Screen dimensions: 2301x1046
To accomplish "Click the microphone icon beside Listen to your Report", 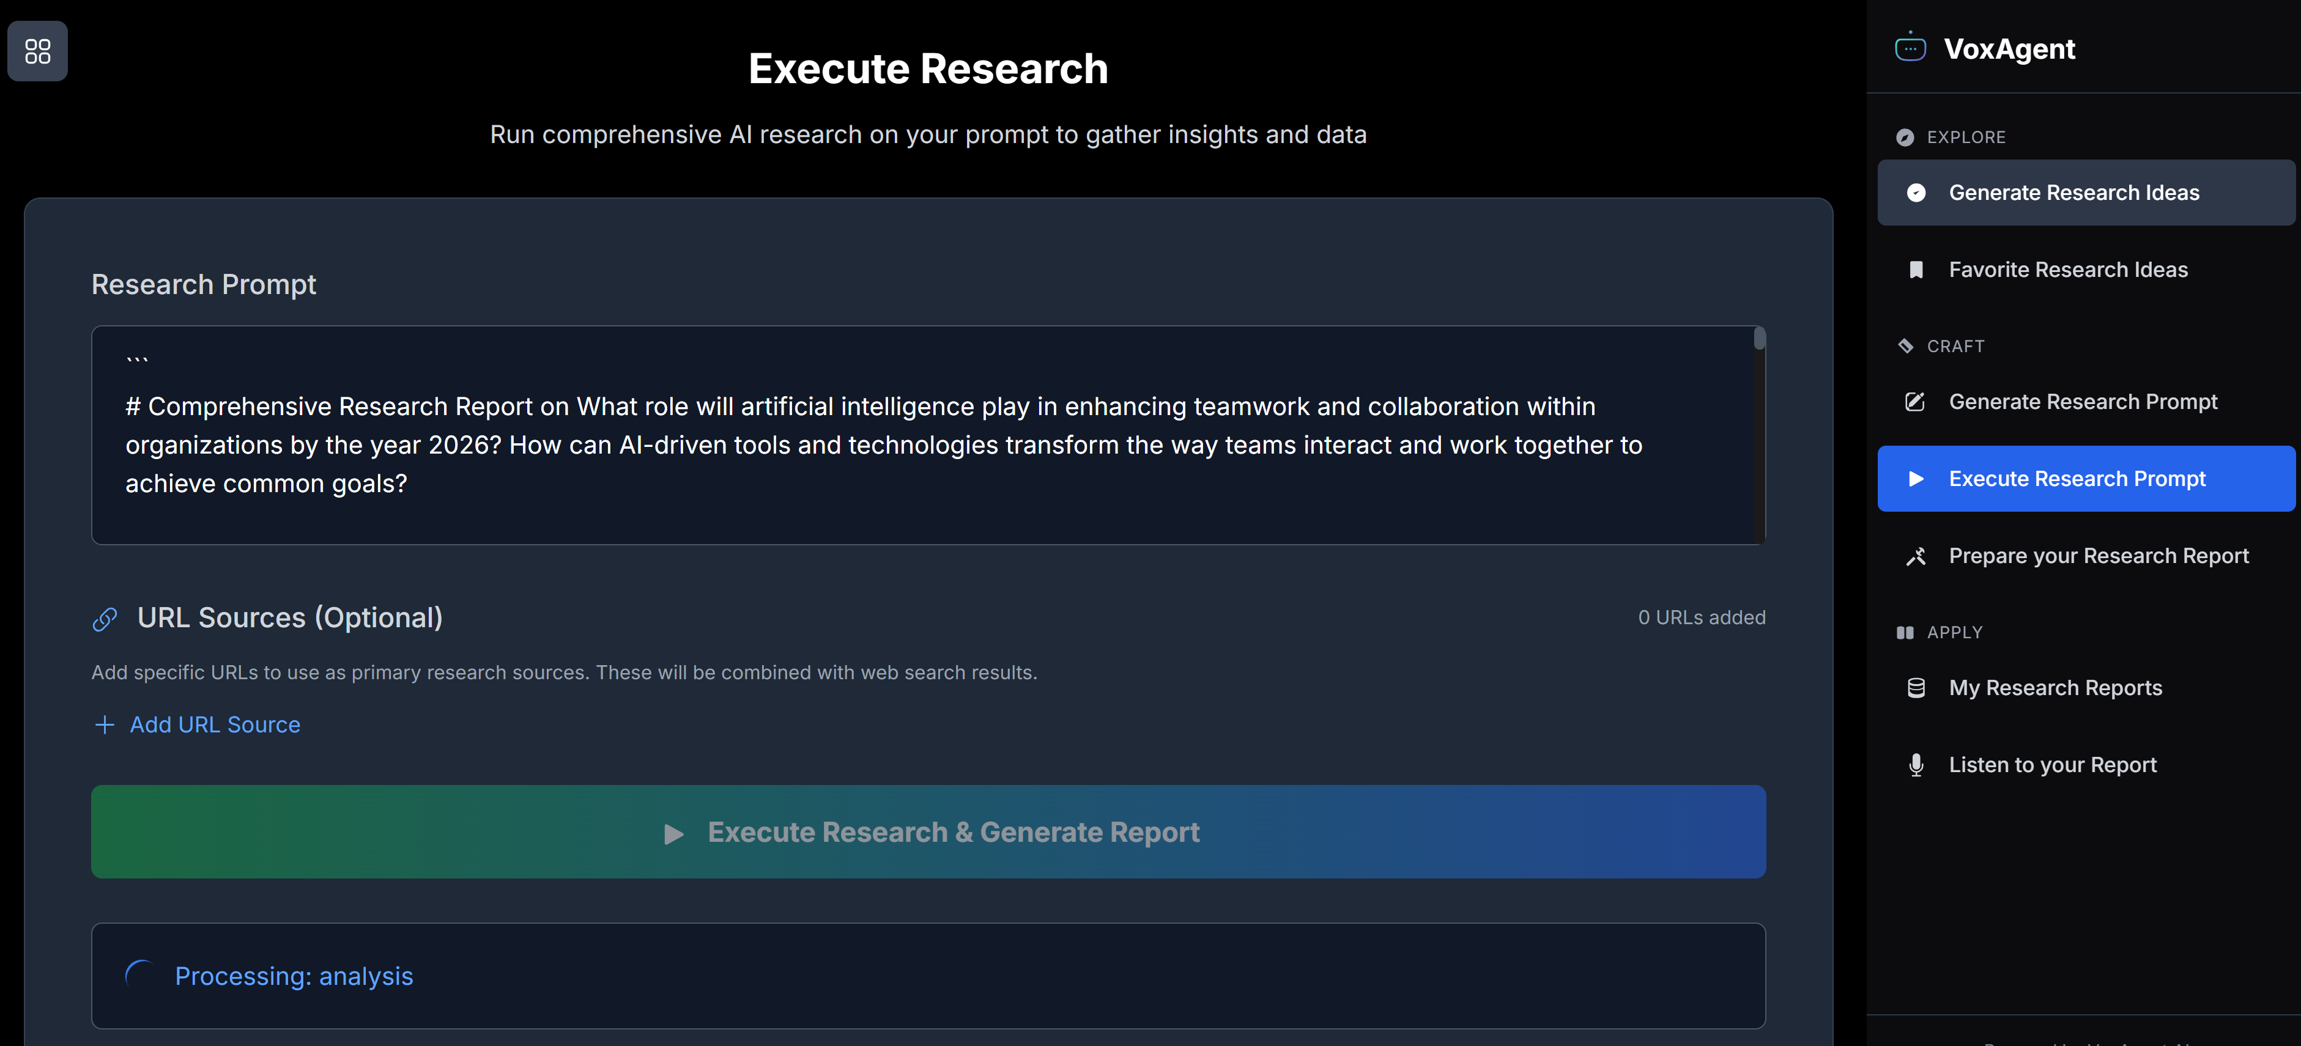I will click(x=1916, y=764).
